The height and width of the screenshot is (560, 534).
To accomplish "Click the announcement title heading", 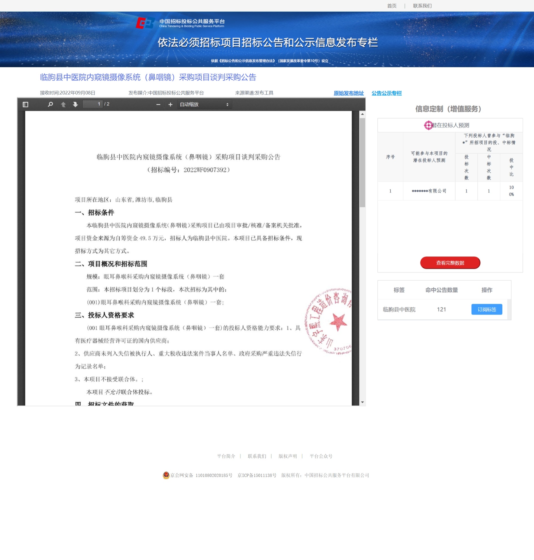I will coord(148,77).
